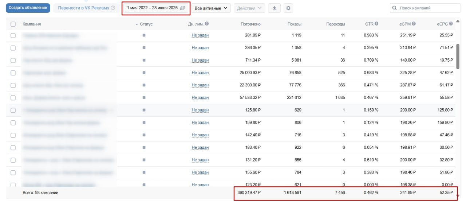Expand the Действия actions dropdown

pyautogui.click(x=249, y=8)
